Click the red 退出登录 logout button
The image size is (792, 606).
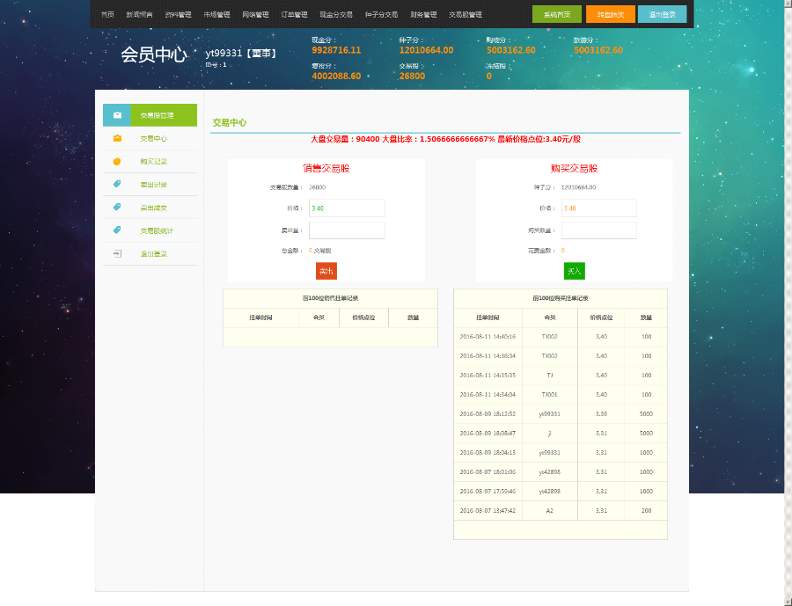[662, 14]
